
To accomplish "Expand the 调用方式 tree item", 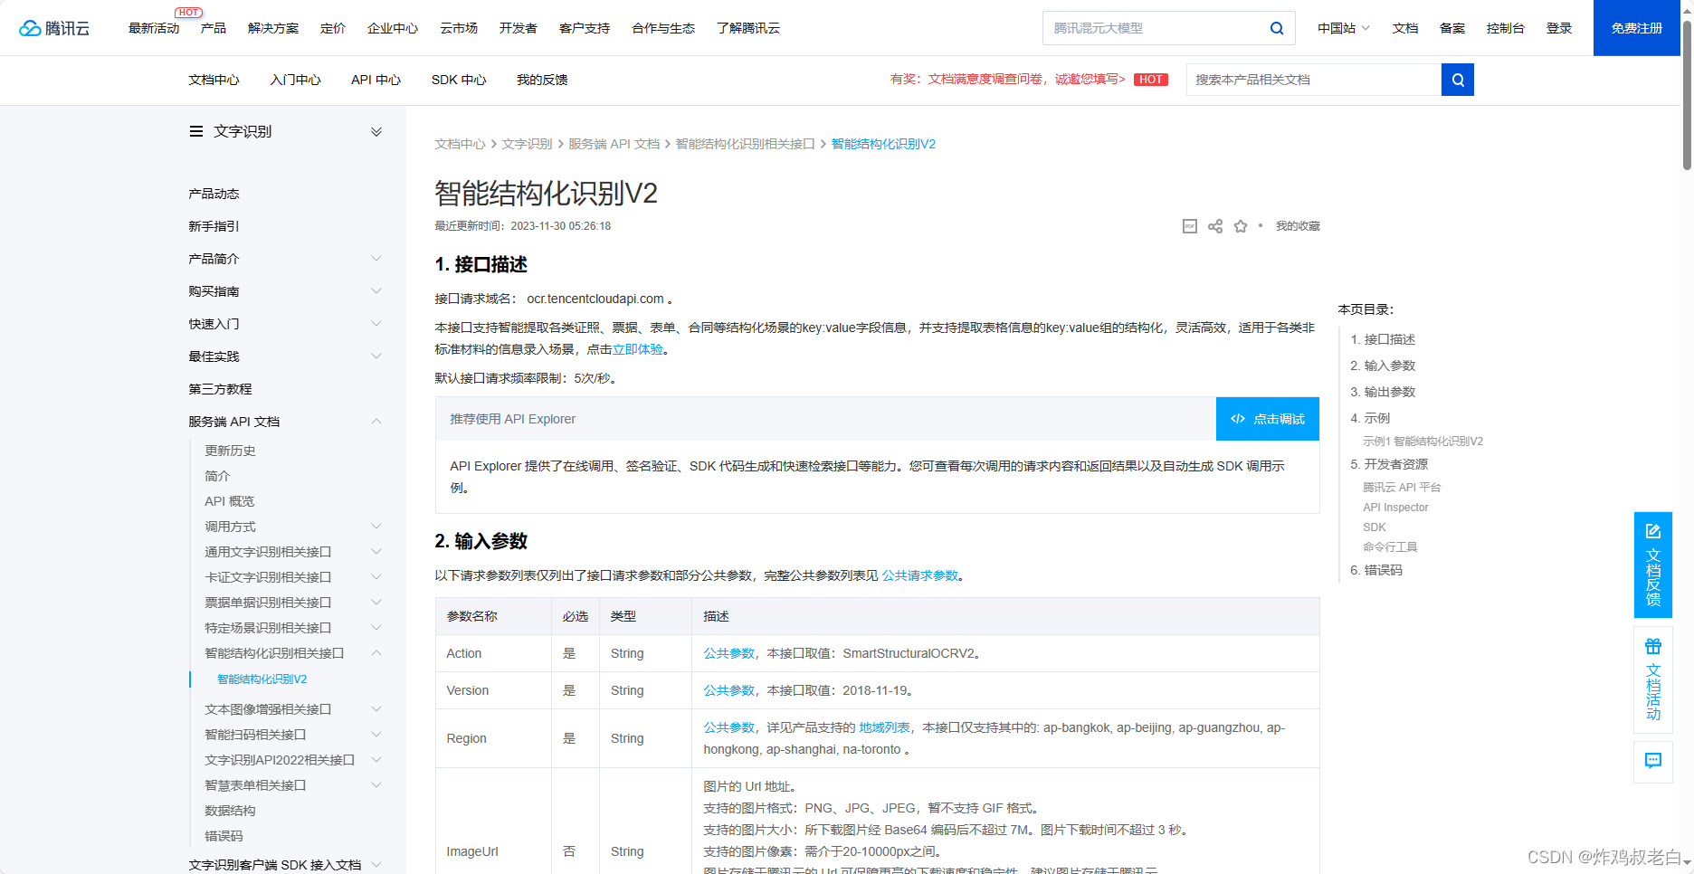I will pyautogui.click(x=376, y=527).
